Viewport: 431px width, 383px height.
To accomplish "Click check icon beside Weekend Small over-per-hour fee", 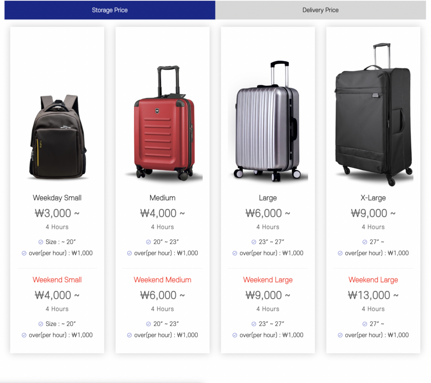I will click(24, 335).
